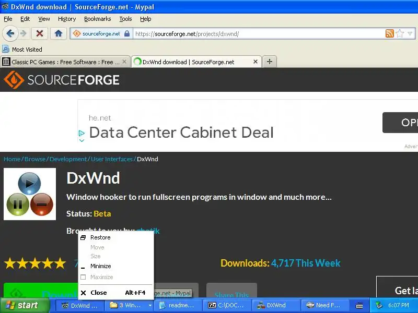Open the Bookmarks menu
The image size is (418, 313).
point(98,19)
